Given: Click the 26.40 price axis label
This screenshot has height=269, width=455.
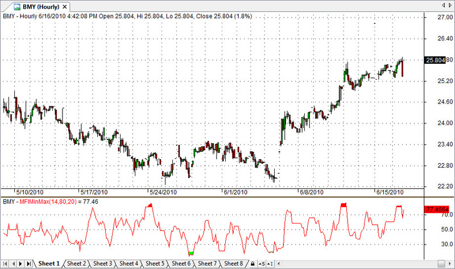Looking at the screenshot, I should point(445,39).
